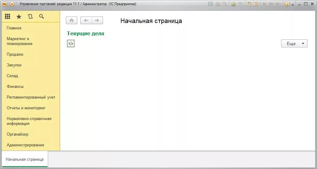Click the Текущие дела heading
The width and height of the screenshot is (317, 169).
pos(86,33)
